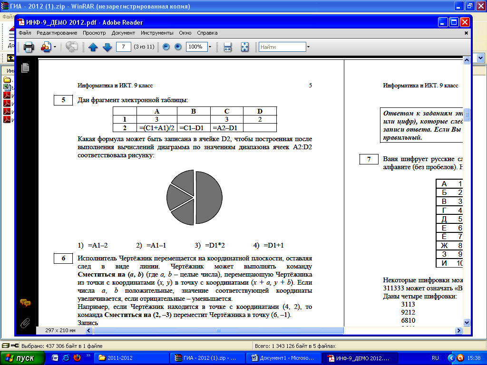This screenshot has height=365, width=487.
Task: Click the horizontal scrollbar left arrow
Action: 89,331
